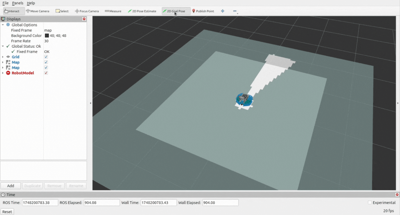Screen dimensions: 400x215
Task: Expand the RobotModel display entry
Action: [x=3, y=73]
